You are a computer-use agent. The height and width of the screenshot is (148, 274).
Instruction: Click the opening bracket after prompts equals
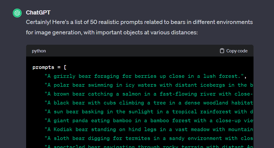65,67
